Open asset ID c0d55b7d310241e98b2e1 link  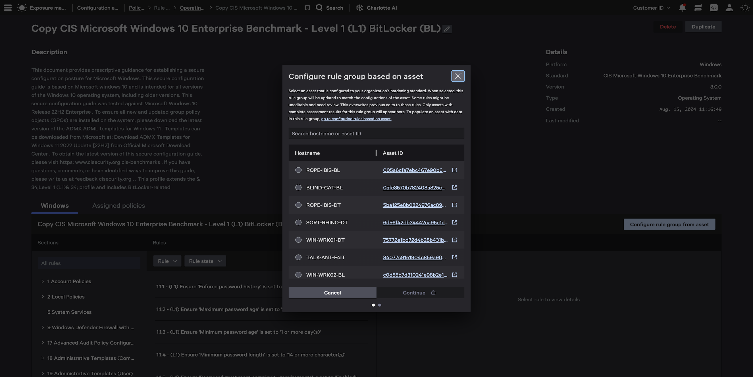[x=415, y=275]
